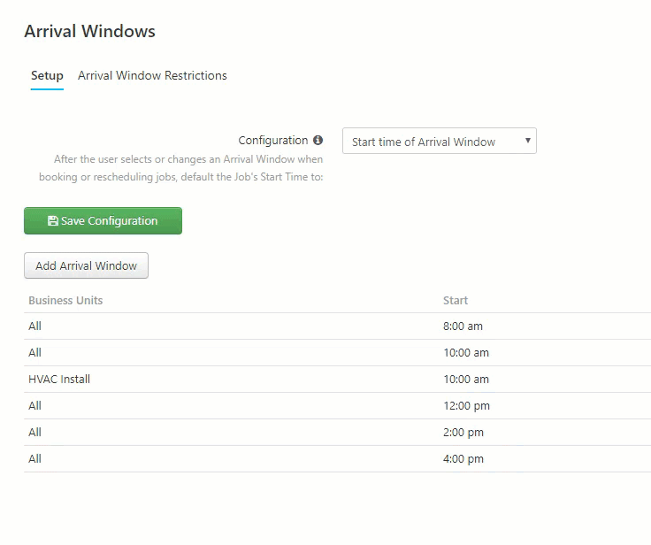651x545 pixels.
Task: Select the 2:00 pm arrival window row
Action: coord(338,433)
